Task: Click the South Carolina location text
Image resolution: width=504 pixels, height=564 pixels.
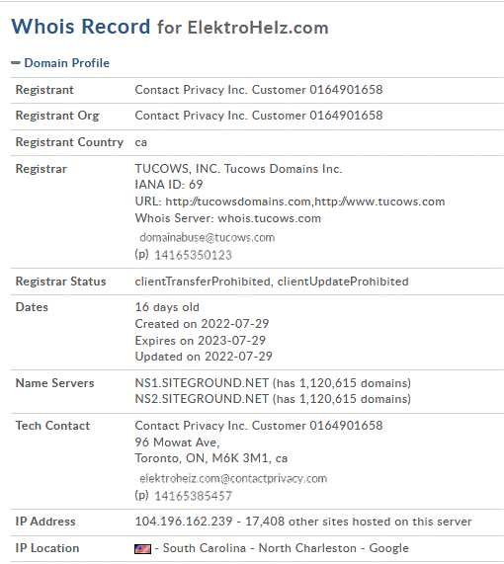Action: pyautogui.click(x=205, y=548)
